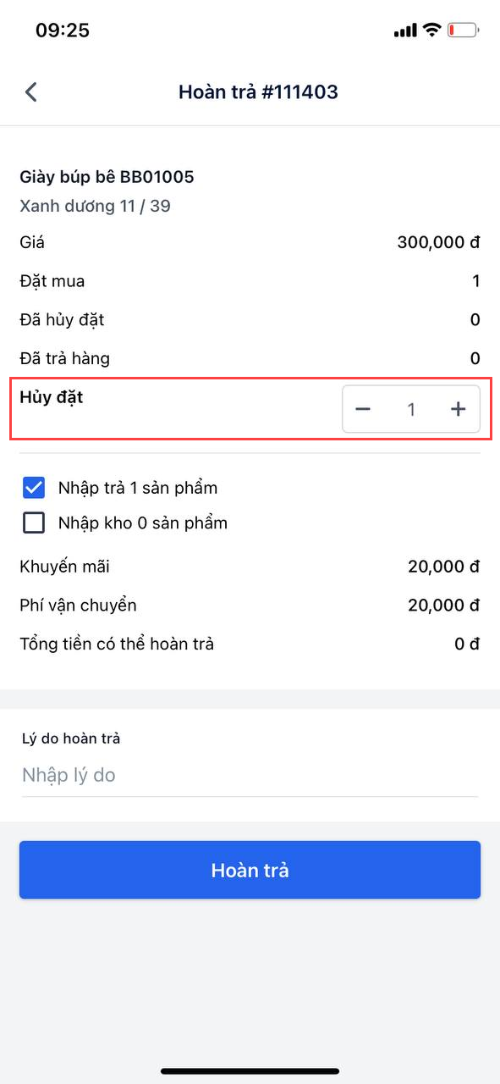Tap the blue Hoàn trả button
The height and width of the screenshot is (1084, 500).
(x=250, y=870)
